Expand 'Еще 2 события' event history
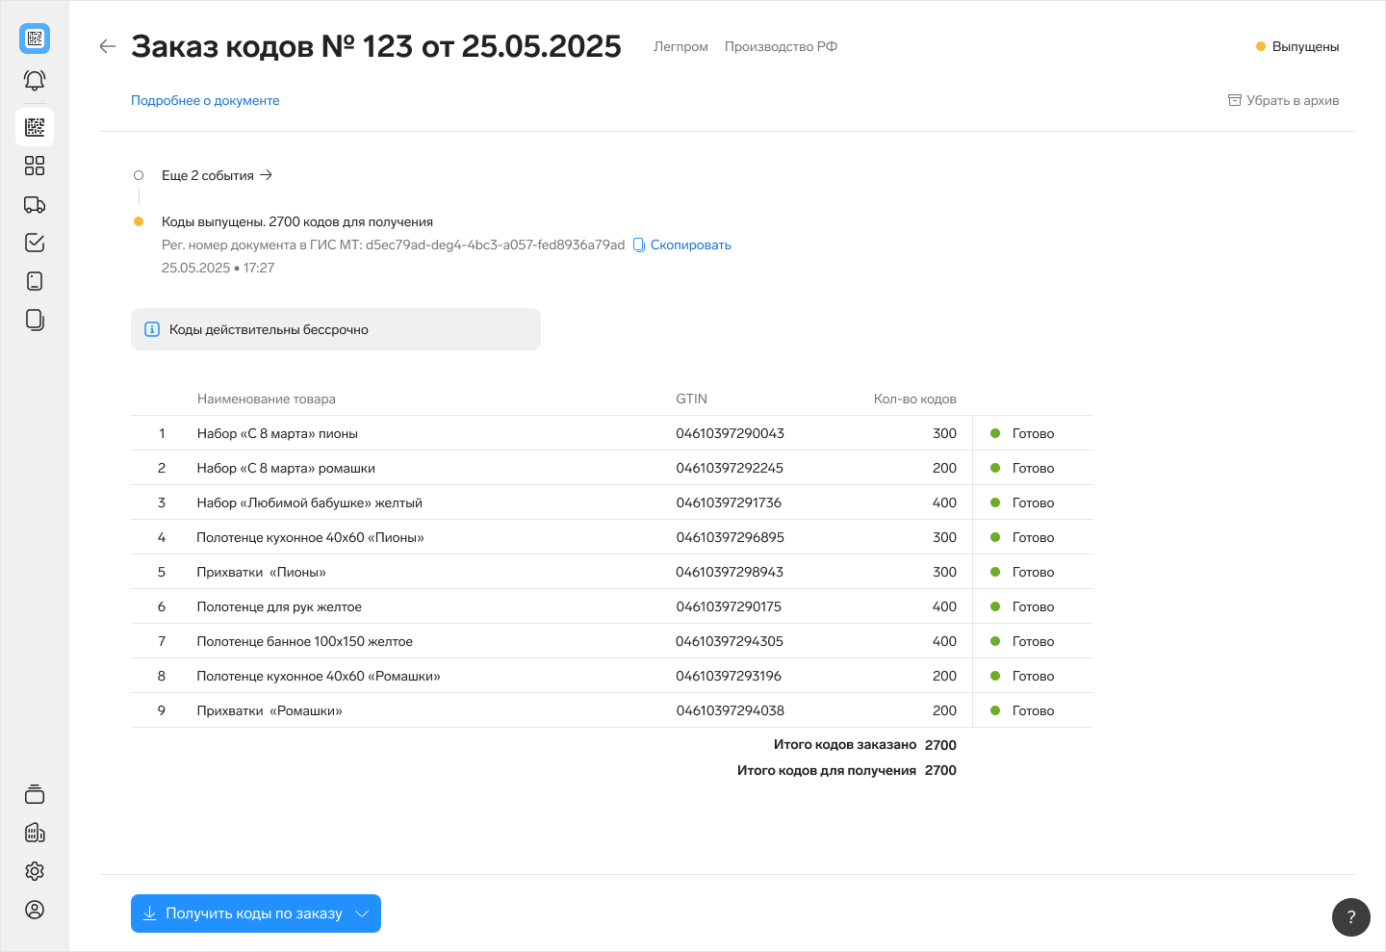Image resolution: width=1386 pixels, height=952 pixels. (x=217, y=175)
